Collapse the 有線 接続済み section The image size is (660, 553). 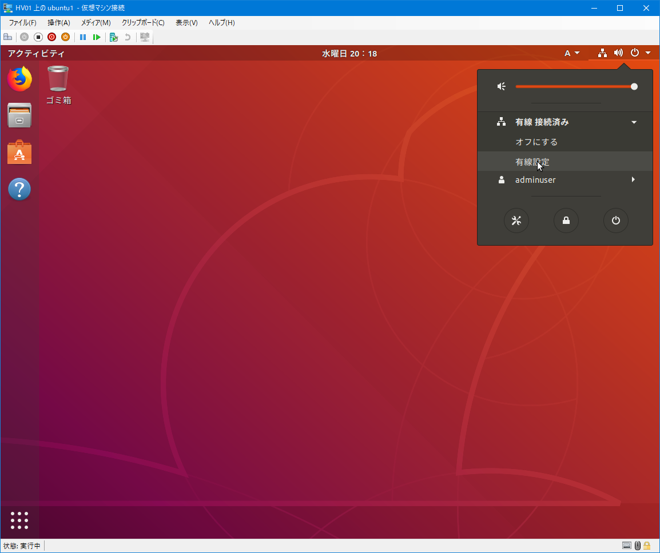click(633, 122)
